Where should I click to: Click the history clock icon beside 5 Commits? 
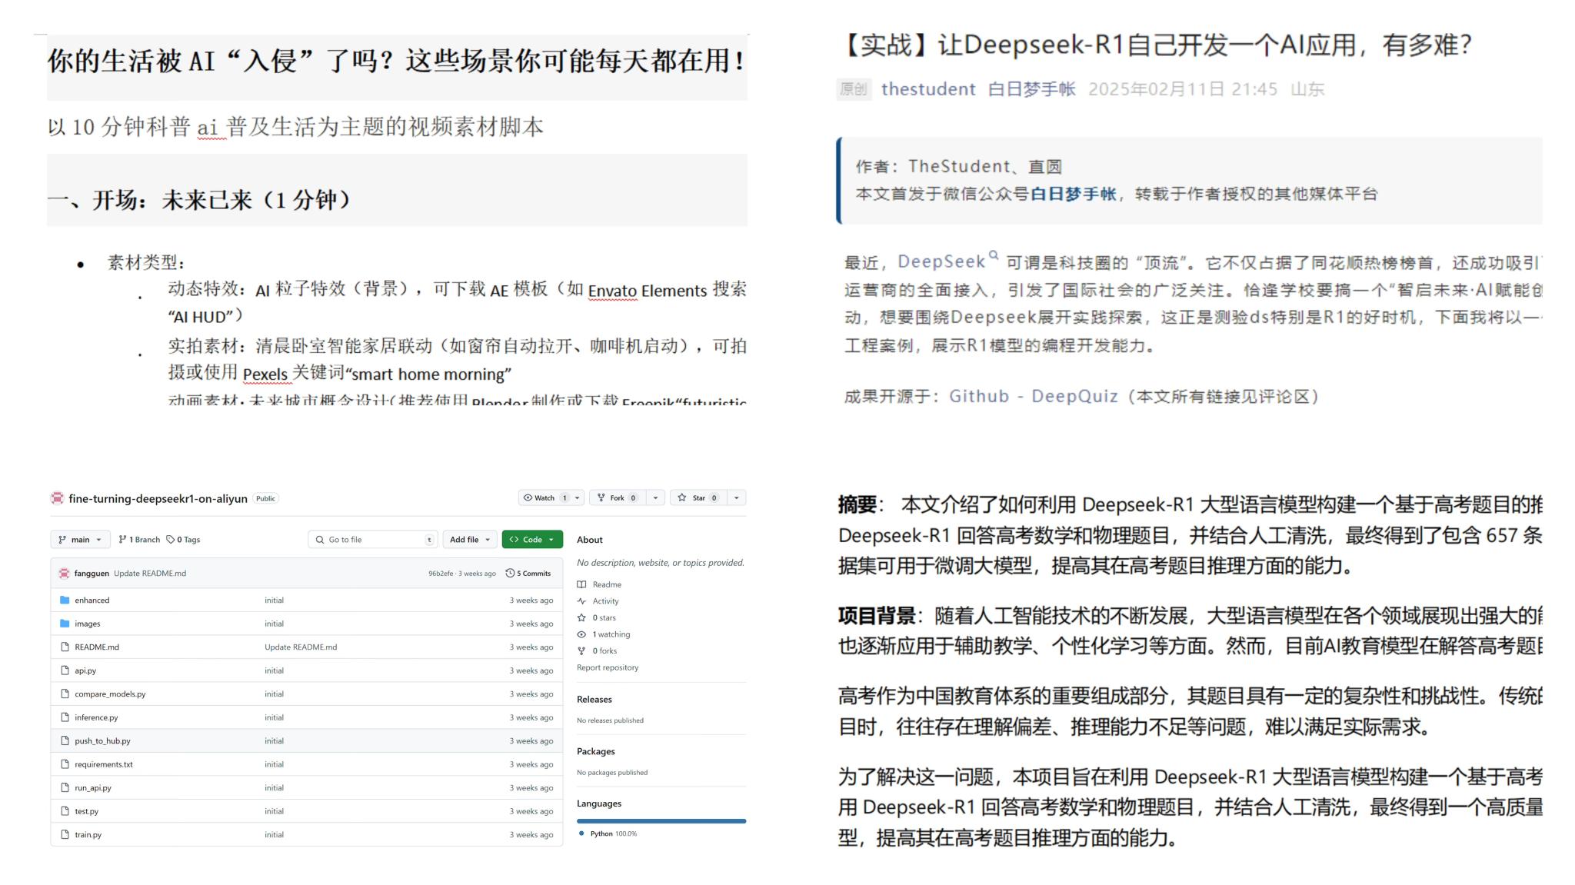pyautogui.click(x=510, y=574)
